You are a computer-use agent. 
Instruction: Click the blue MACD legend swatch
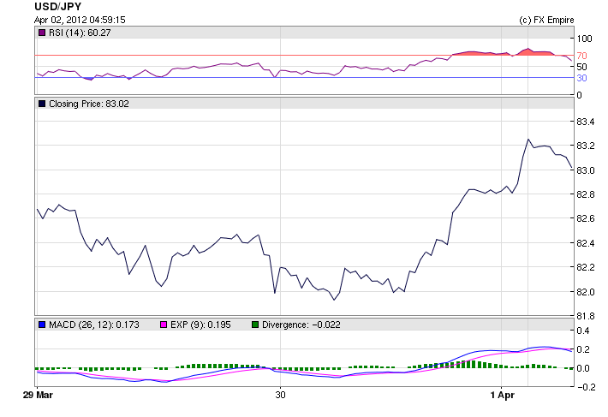pyautogui.click(x=42, y=325)
